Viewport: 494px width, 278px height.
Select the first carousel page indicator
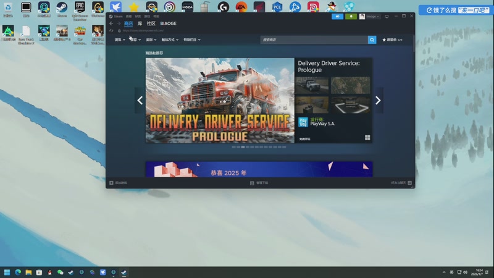pyautogui.click(x=234, y=147)
